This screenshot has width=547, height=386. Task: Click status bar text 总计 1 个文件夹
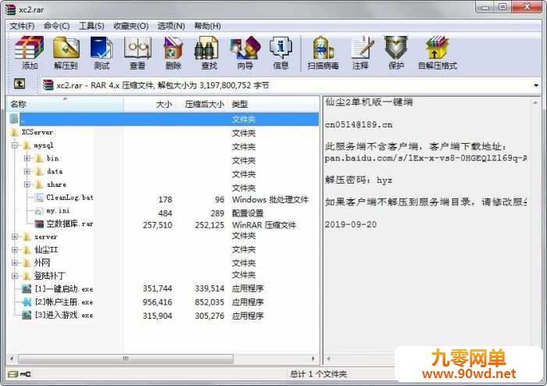(319, 374)
